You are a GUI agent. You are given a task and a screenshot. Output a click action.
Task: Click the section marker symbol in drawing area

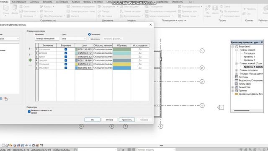[x=221, y=107]
